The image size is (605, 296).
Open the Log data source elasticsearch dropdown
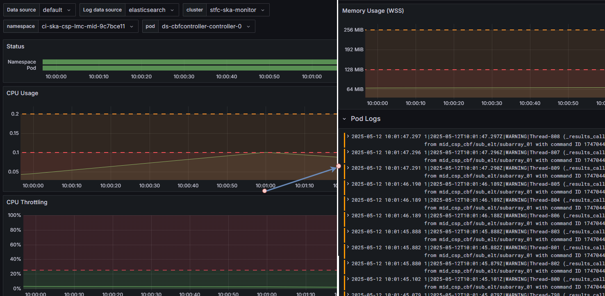[152, 10]
